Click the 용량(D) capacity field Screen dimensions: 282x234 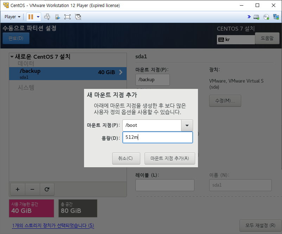coord(158,137)
